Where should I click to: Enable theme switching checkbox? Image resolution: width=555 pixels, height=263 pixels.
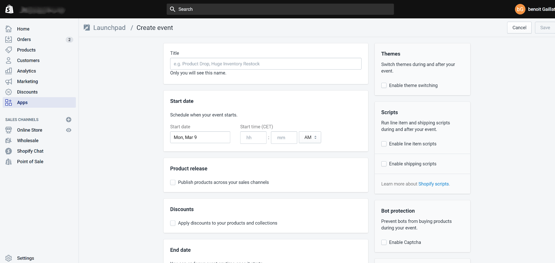click(x=384, y=85)
